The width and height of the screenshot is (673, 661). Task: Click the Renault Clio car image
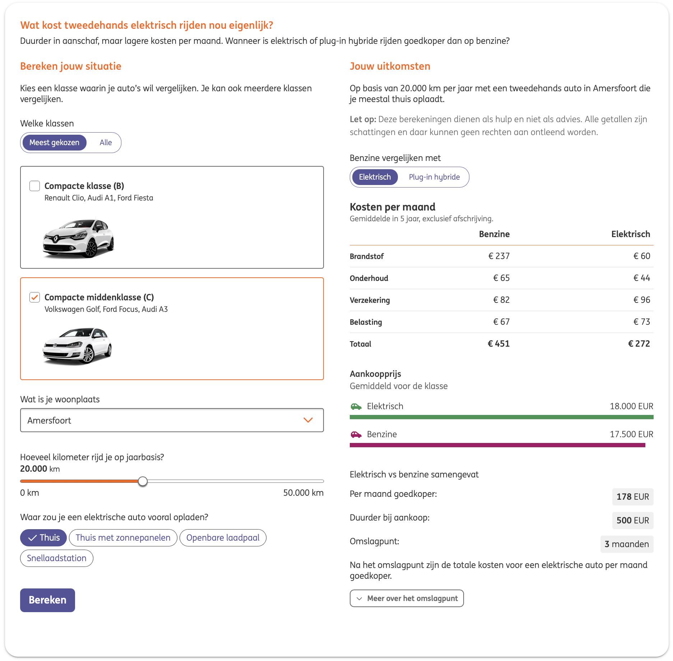click(78, 238)
